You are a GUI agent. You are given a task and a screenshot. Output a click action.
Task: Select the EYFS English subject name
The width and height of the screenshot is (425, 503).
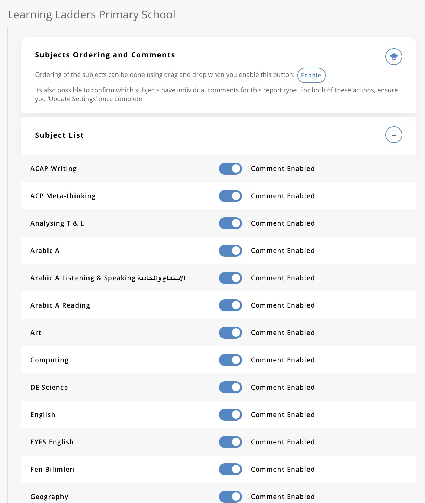(52, 442)
